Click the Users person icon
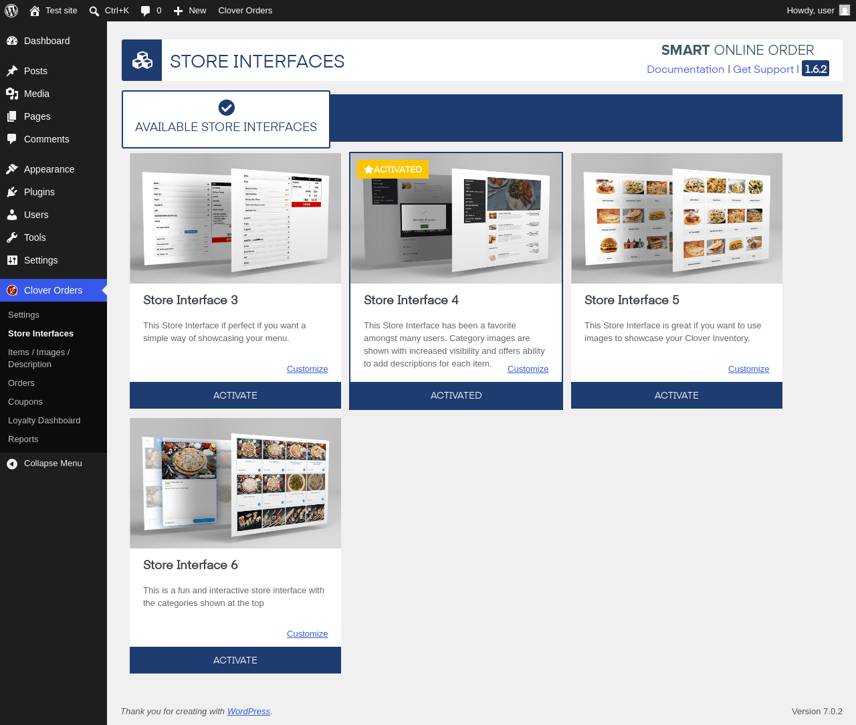 [12, 215]
